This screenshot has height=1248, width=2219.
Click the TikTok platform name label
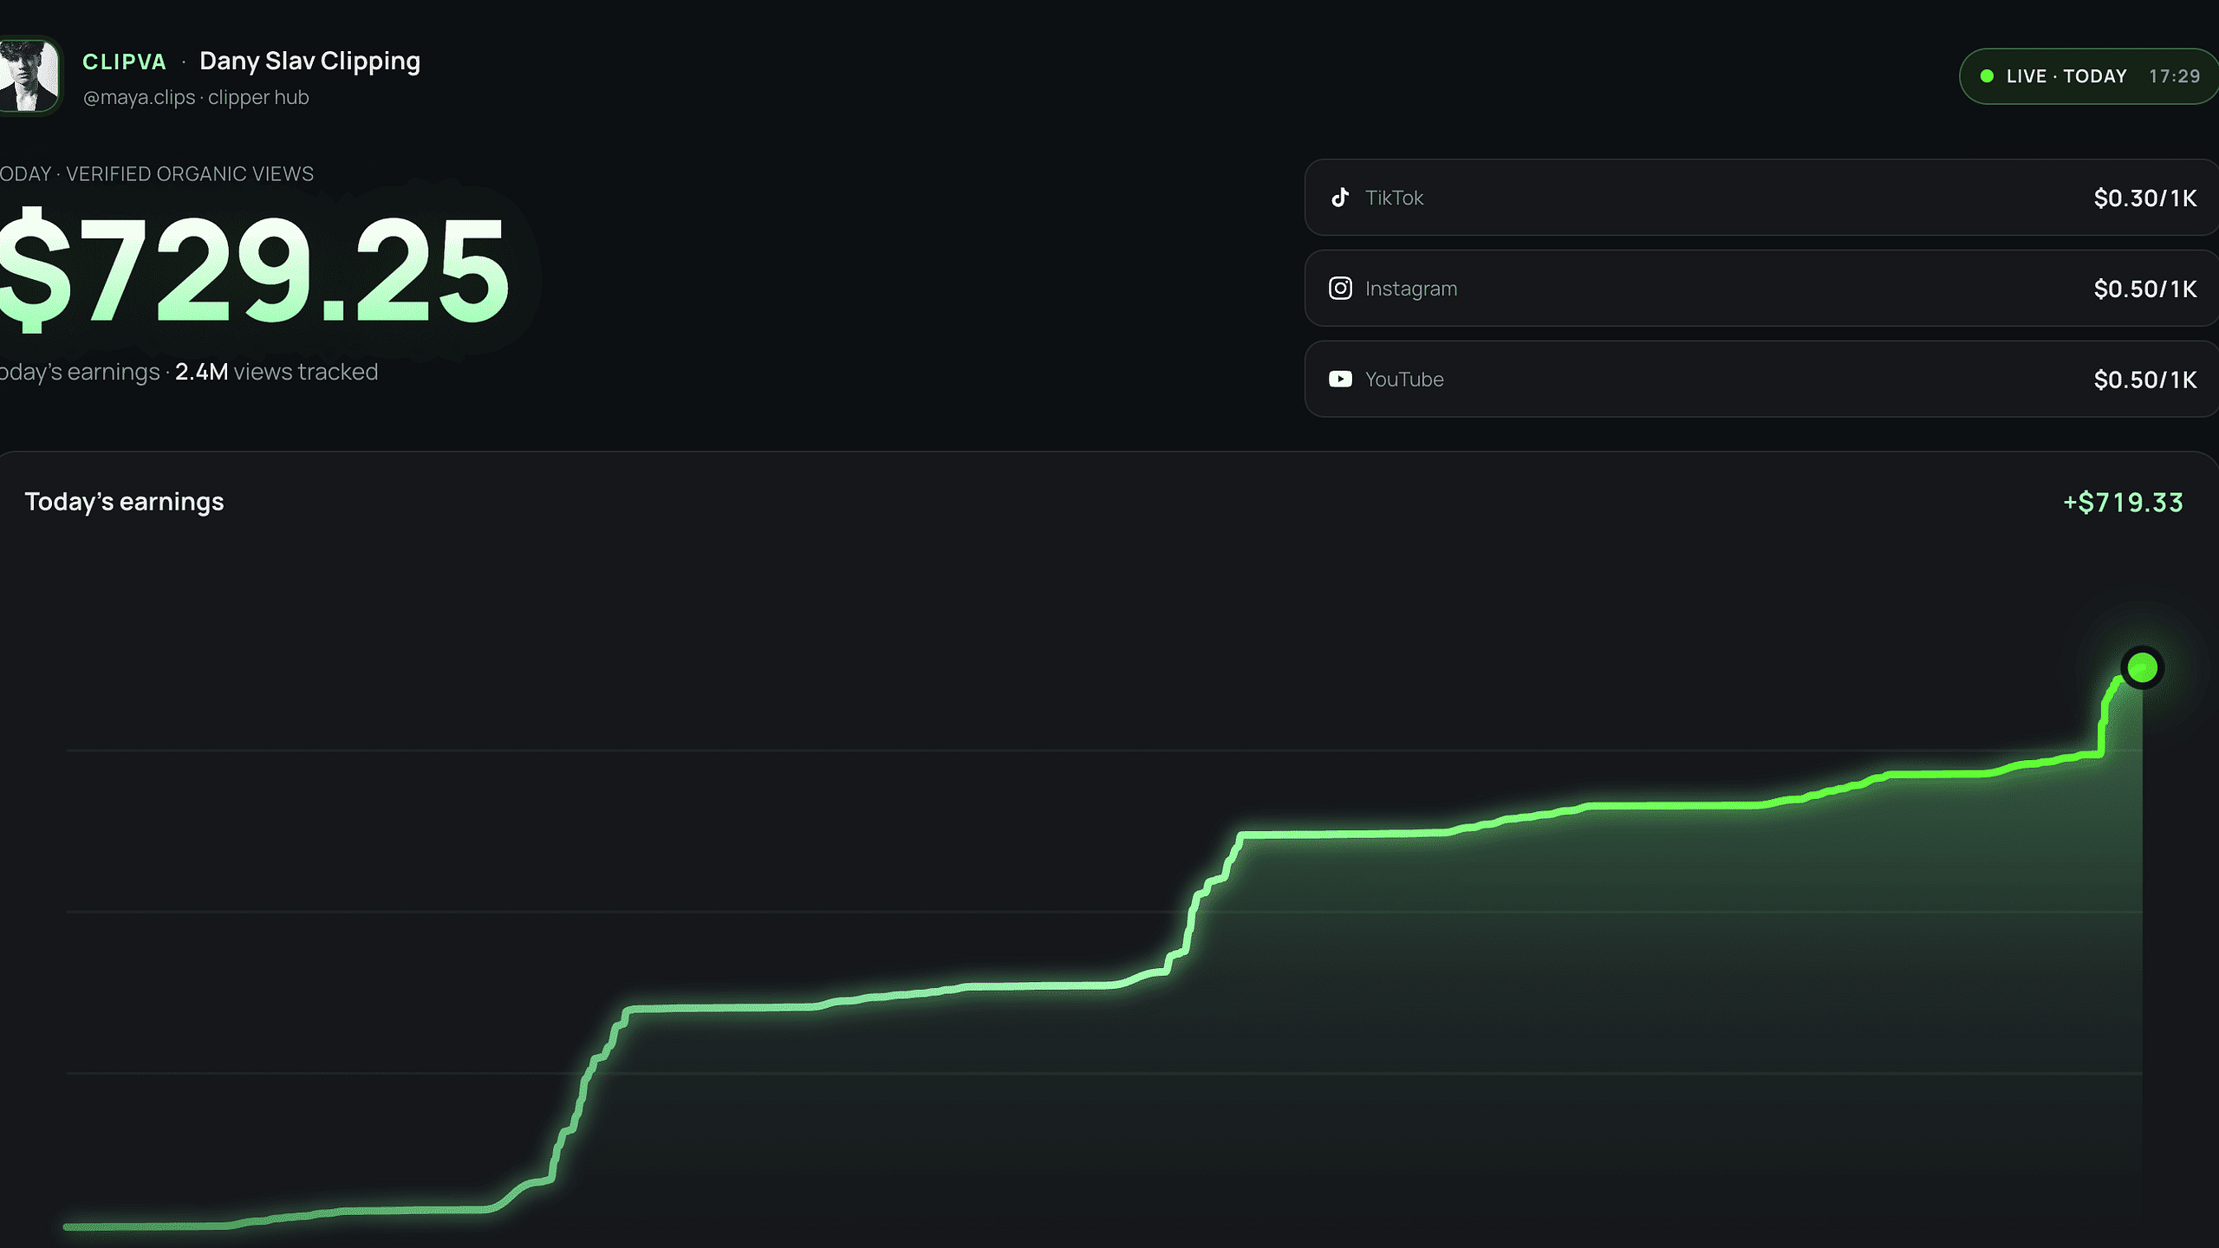tap(1394, 198)
